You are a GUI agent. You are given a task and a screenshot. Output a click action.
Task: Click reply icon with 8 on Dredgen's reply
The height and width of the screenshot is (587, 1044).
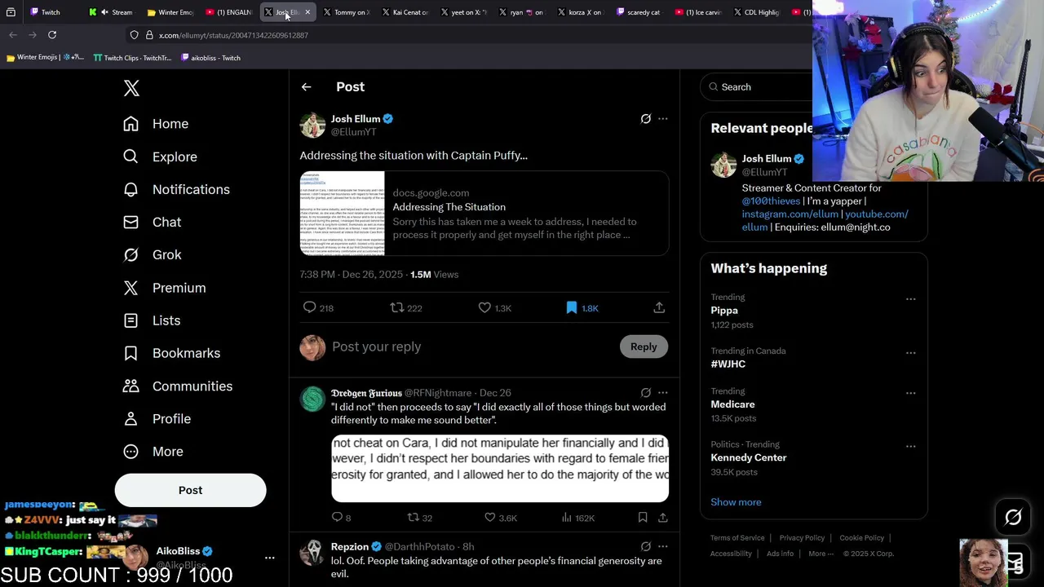337,517
